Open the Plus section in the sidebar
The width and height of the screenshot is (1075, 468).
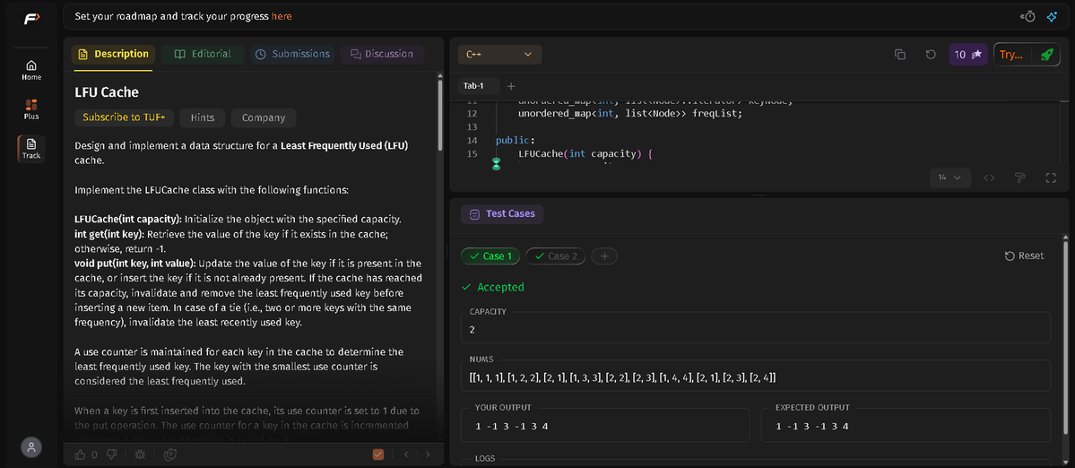click(31, 109)
